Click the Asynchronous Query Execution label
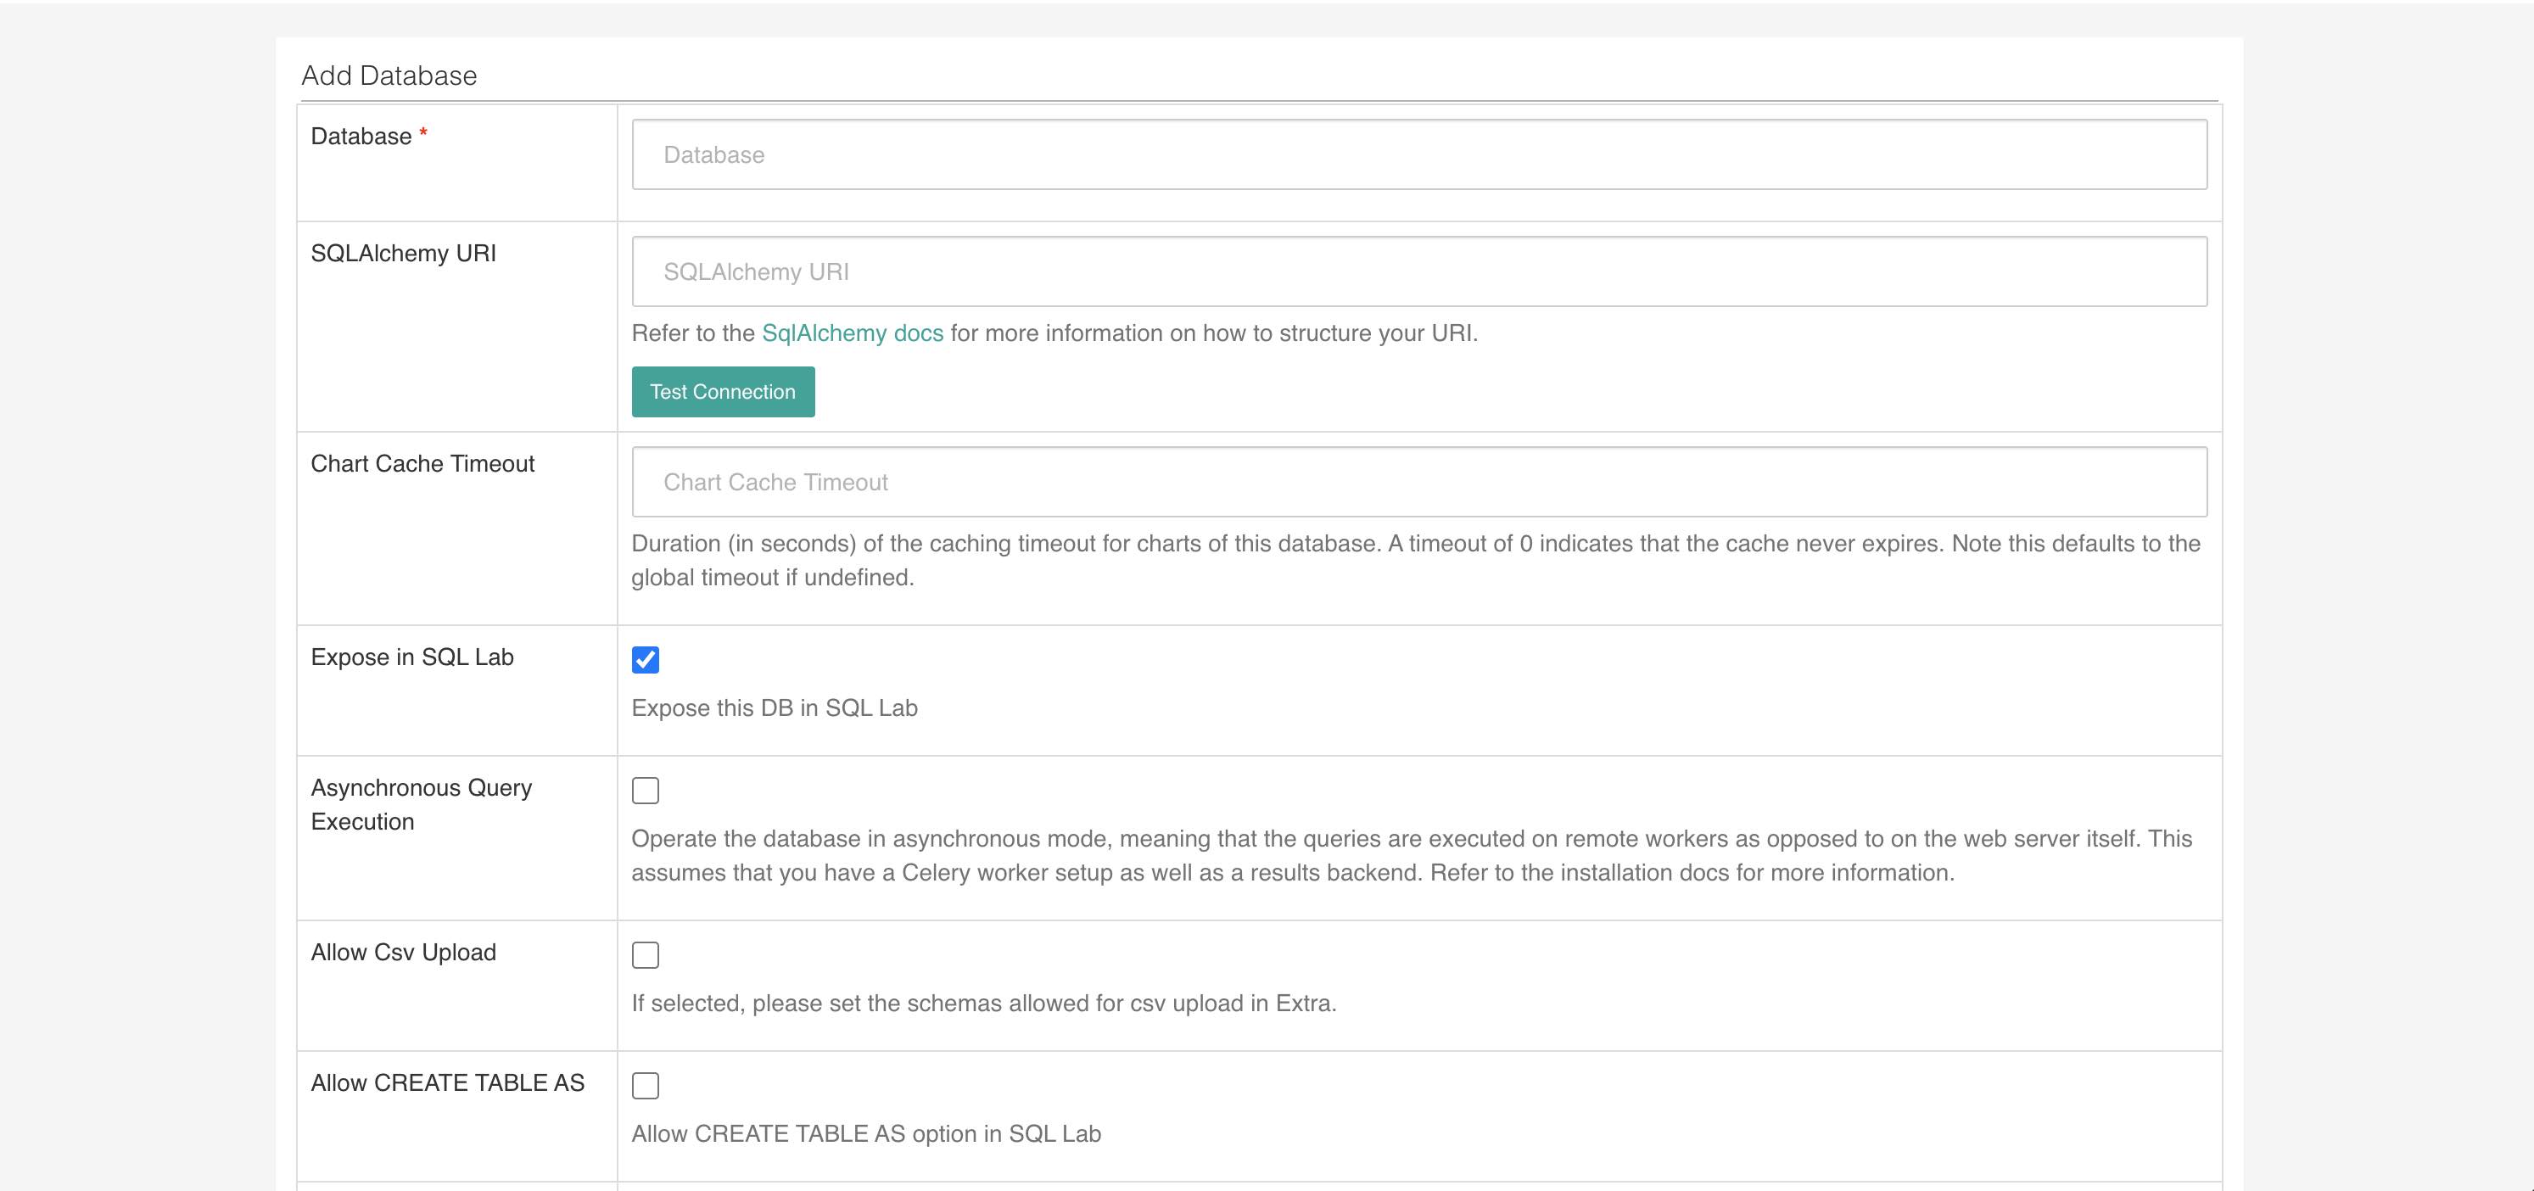 (421, 804)
